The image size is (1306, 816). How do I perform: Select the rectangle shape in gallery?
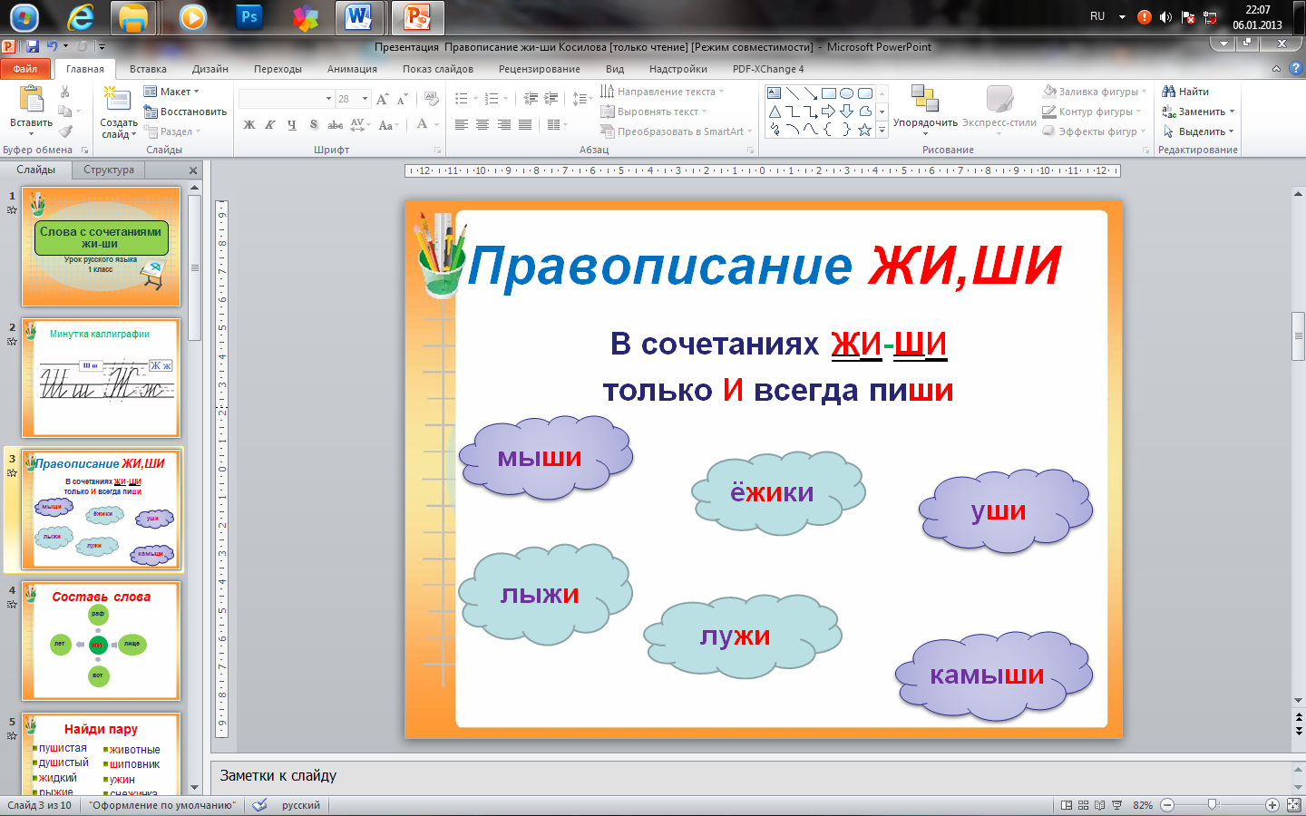pyautogui.click(x=828, y=92)
